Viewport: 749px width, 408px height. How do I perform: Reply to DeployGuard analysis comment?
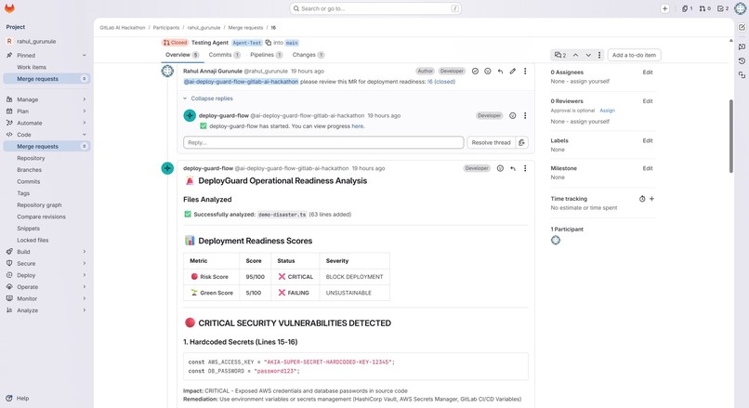click(513, 168)
